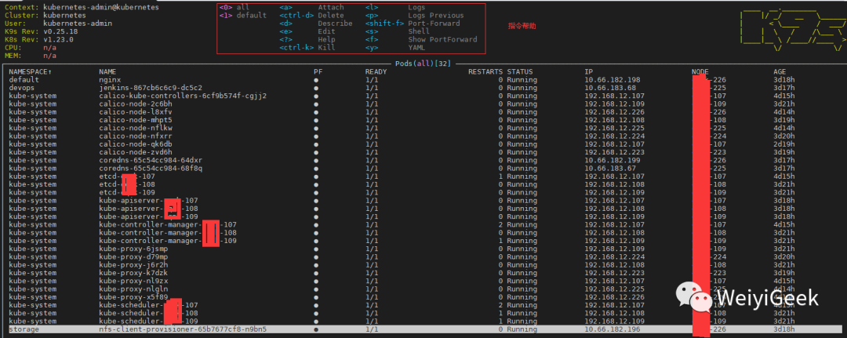
Task: Click the IP 10.66.182.196 cell
Action: click(x=613, y=329)
